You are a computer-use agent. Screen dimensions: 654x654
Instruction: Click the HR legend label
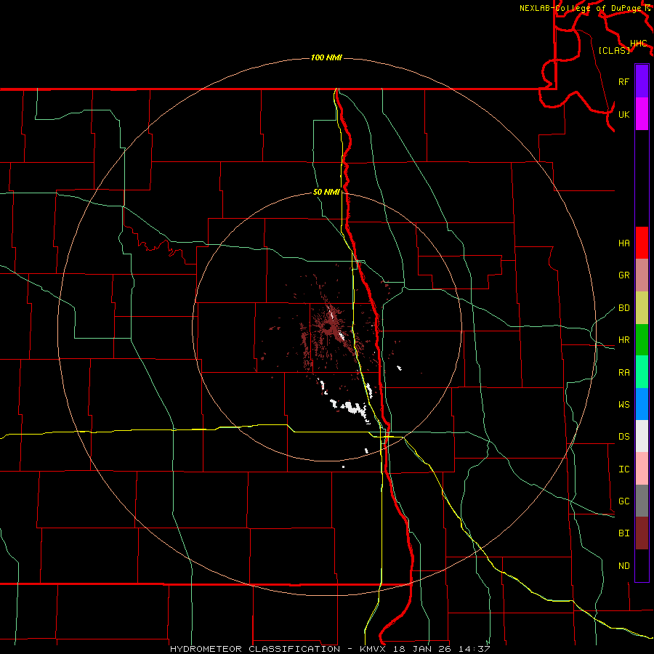pyautogui.click(x=623, y=339)
